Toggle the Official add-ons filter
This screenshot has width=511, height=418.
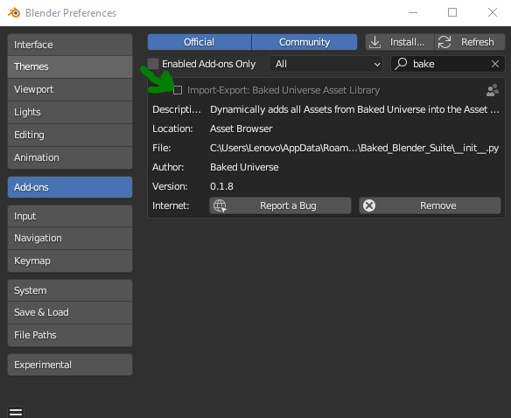[199, 42]
